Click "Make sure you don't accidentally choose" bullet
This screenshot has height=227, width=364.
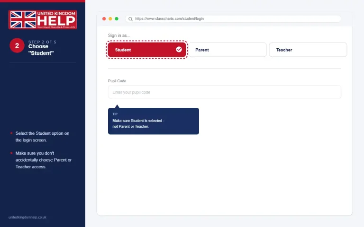pos(44,160)
